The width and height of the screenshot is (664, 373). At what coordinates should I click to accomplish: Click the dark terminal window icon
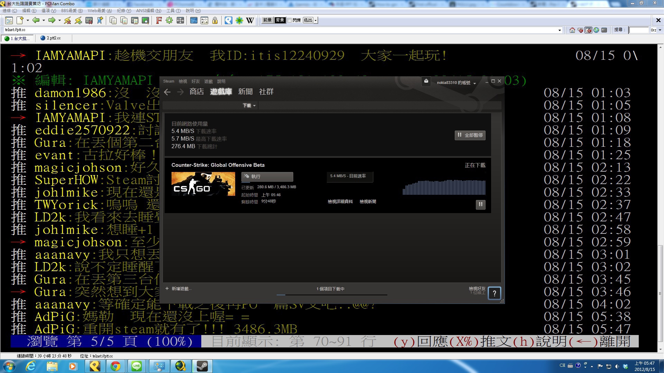[x=604, y=30]
